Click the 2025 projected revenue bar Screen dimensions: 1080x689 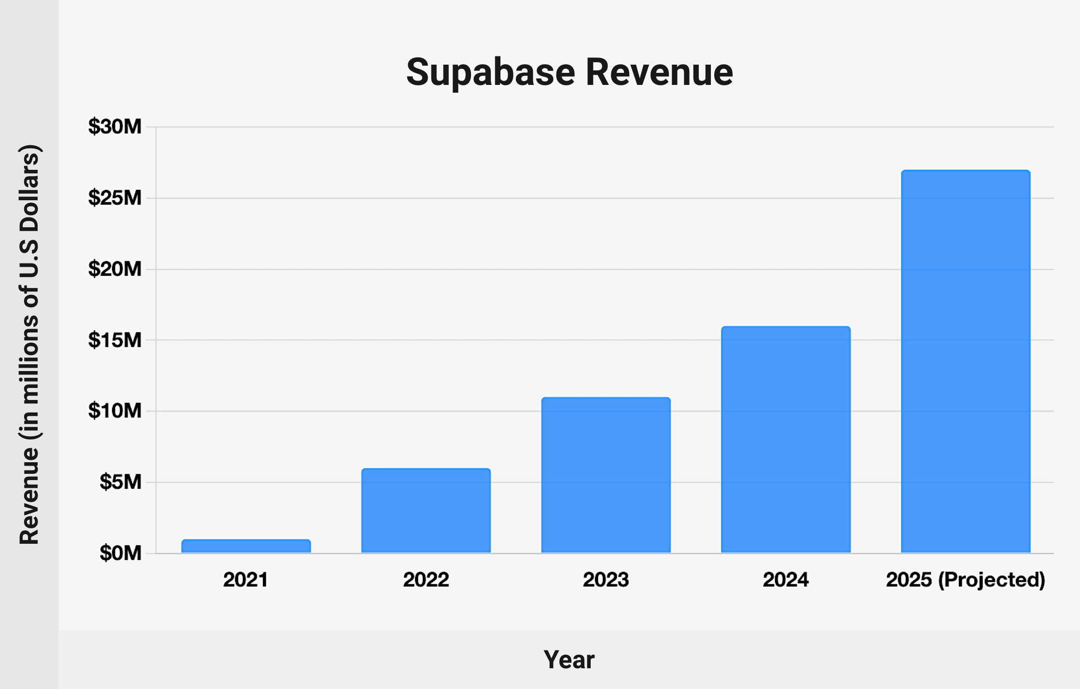click(966, 361)
